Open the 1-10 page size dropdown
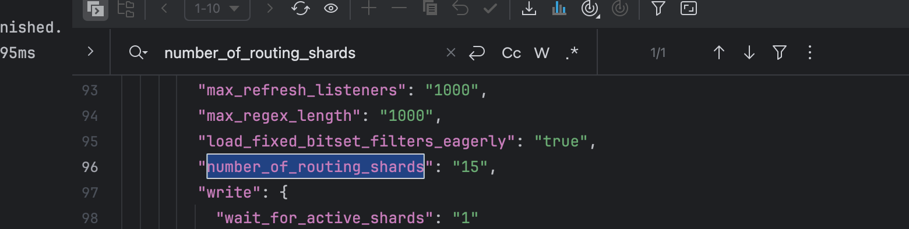 tap(217, 9)
